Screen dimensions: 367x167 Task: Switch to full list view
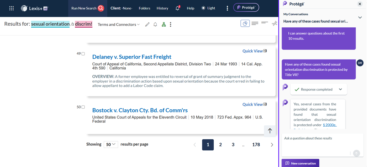[x=255, y=23]
